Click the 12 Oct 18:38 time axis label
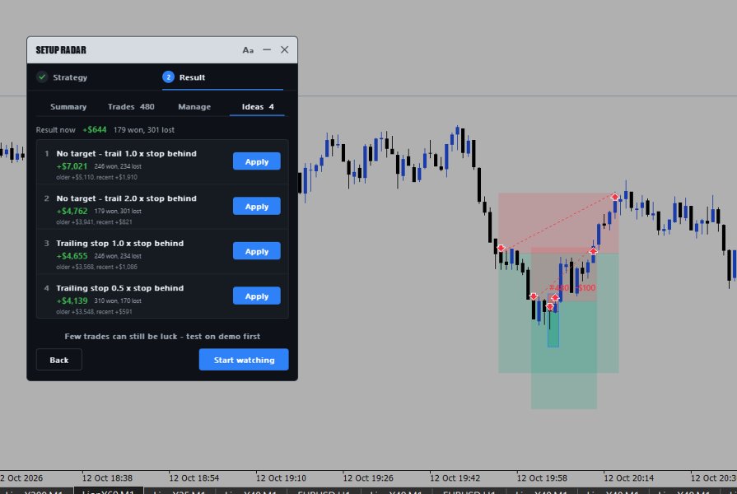The height and width of the screenshot is (494, 737). pyautogui.click(x=107, y=478)
